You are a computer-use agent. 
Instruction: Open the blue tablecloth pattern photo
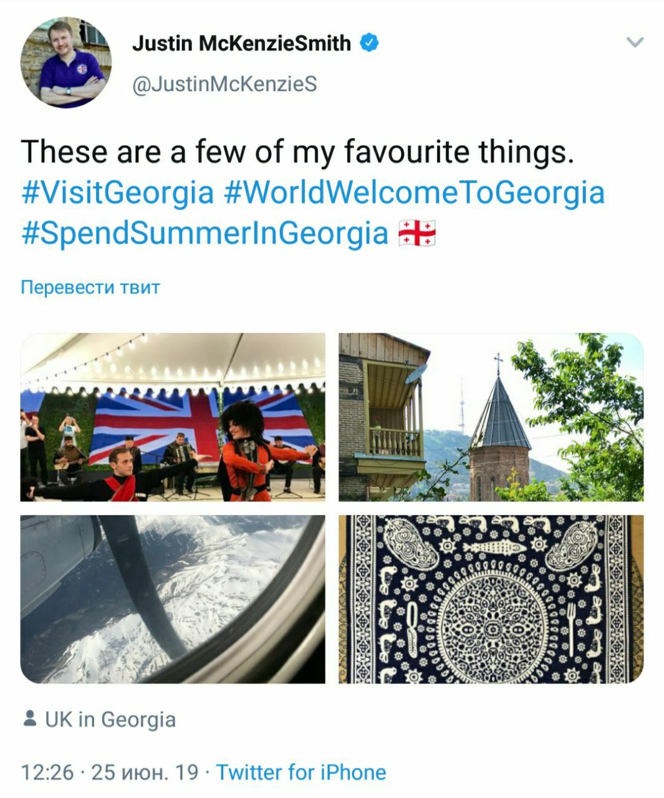coord(491,599)
